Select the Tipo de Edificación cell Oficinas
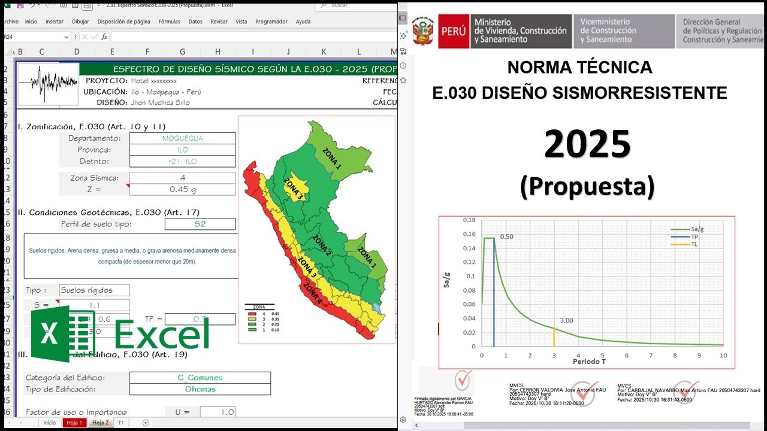This screenshot has height=431, width=767. point(200,389)
